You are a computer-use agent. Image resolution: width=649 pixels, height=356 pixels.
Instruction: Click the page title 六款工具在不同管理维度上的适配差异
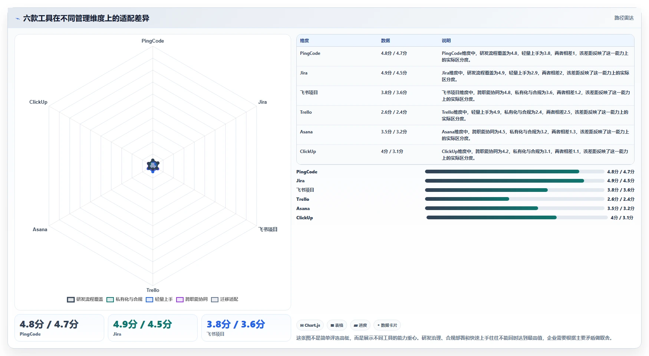click(x=86, y=19)
